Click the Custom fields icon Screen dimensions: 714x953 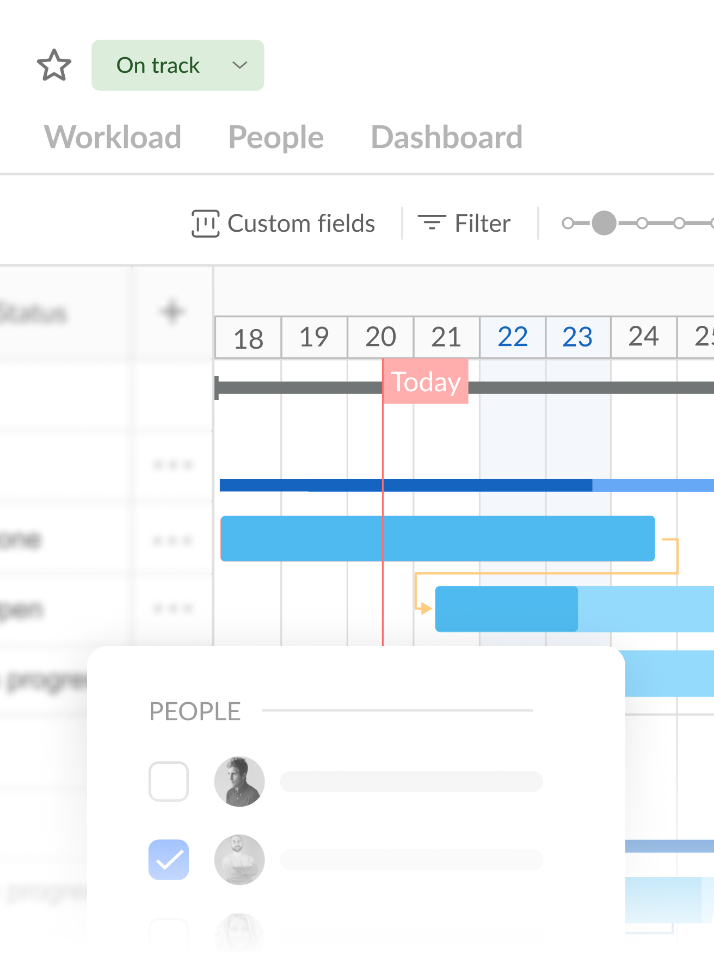click(x=205, y=224)
